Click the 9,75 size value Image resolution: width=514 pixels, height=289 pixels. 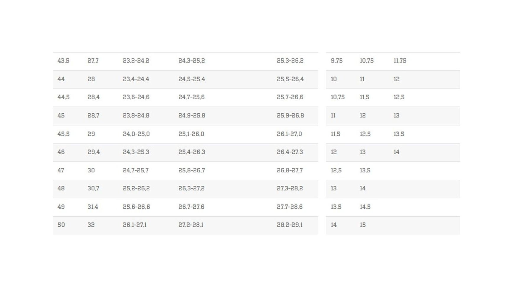click(336, 61)
